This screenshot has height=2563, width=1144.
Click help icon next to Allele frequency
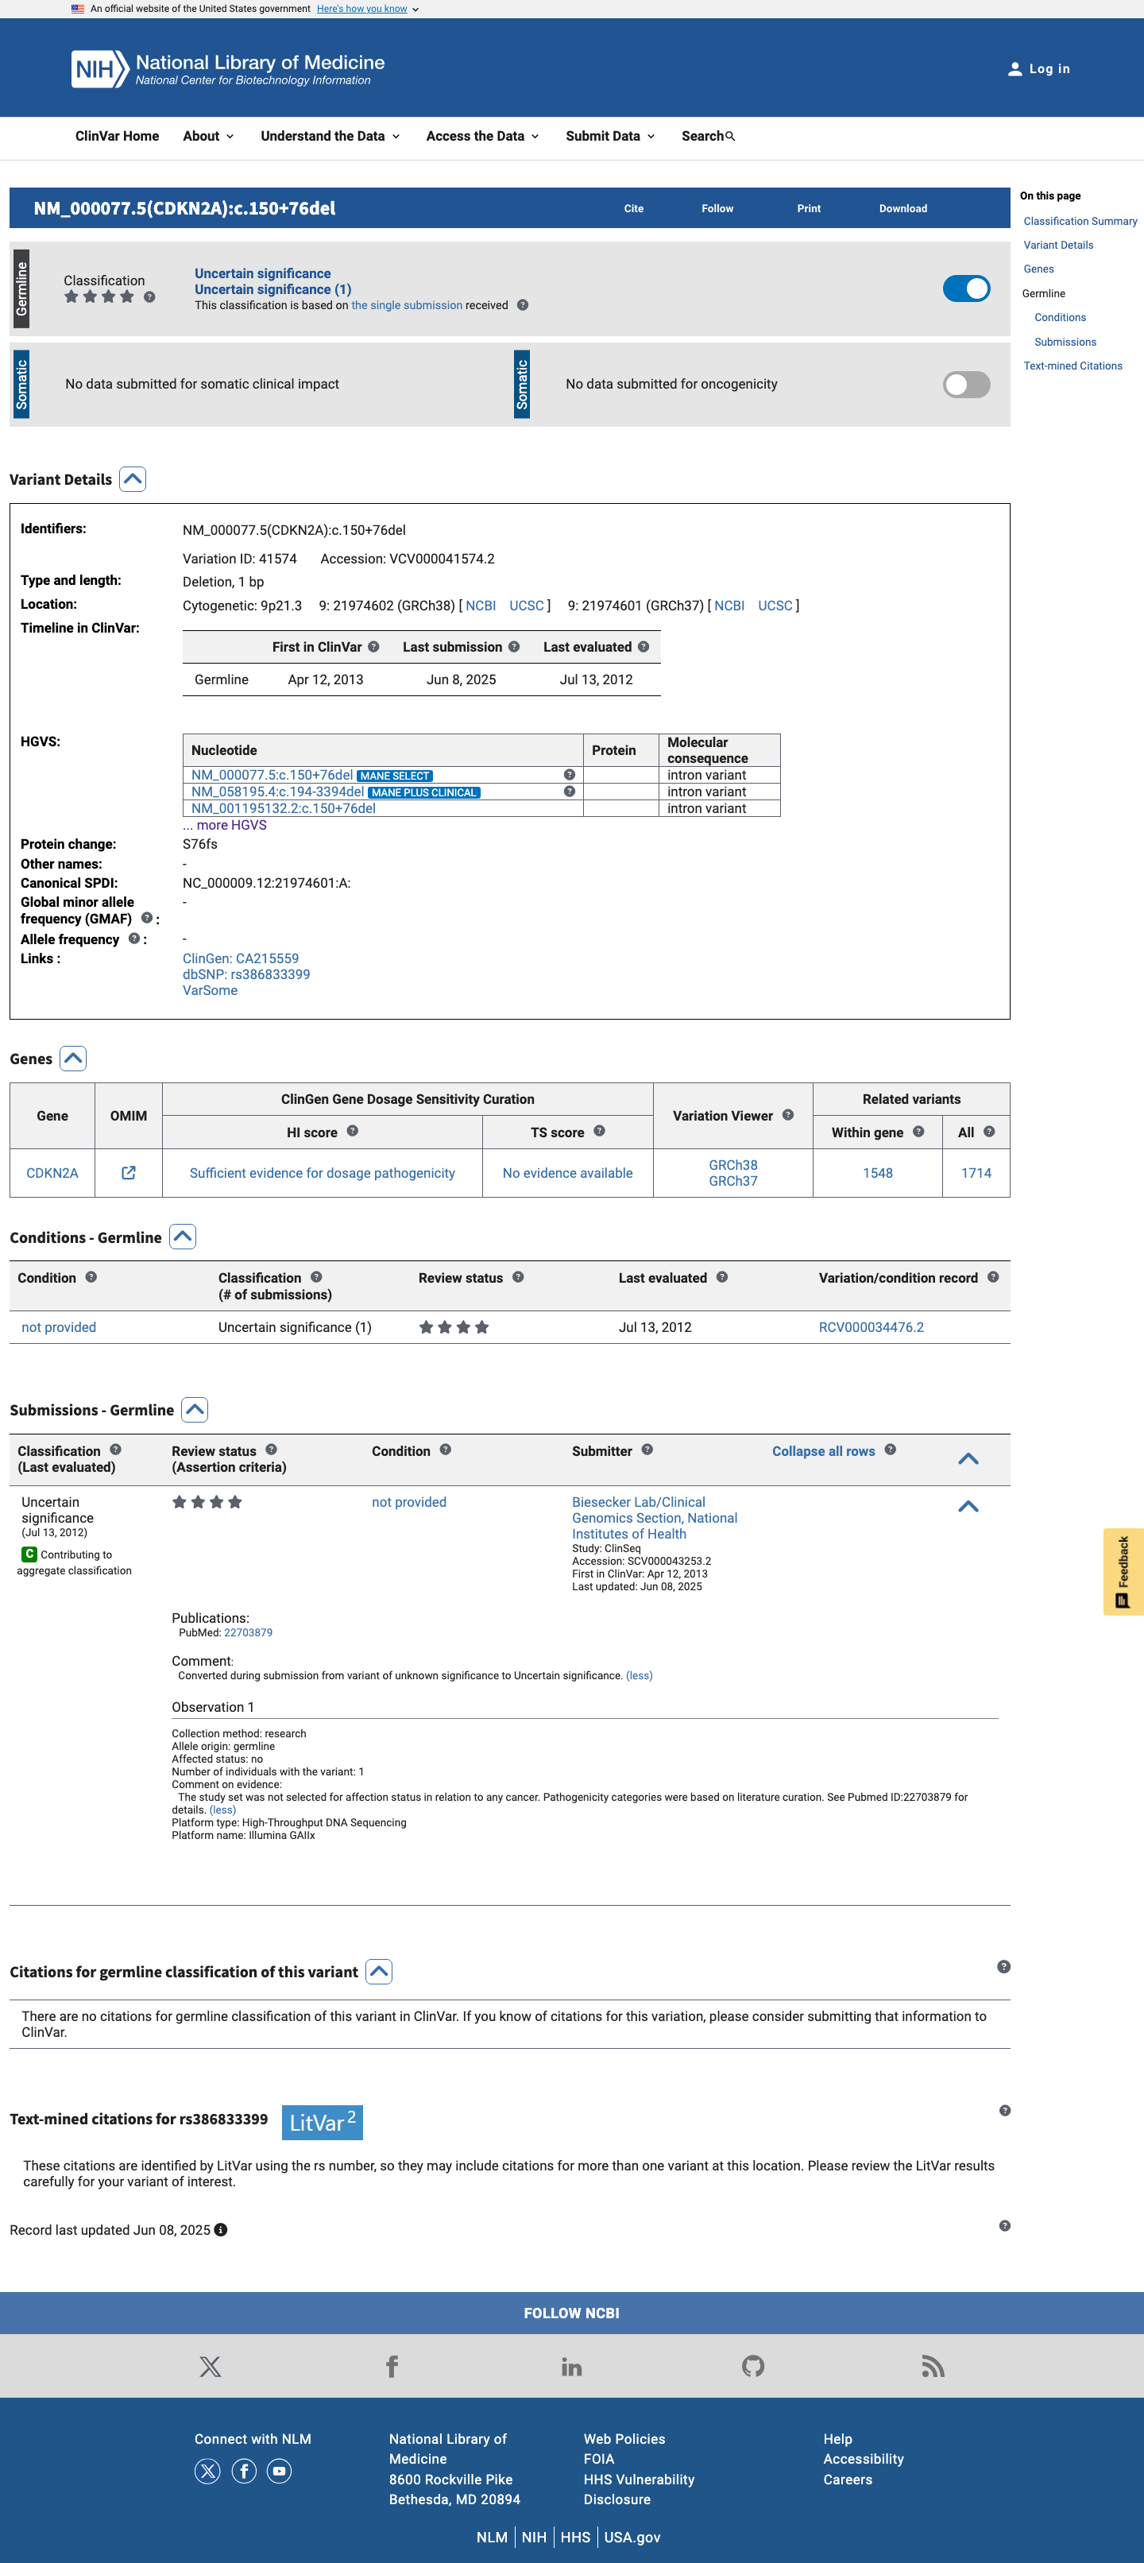[x=134, y=939]
